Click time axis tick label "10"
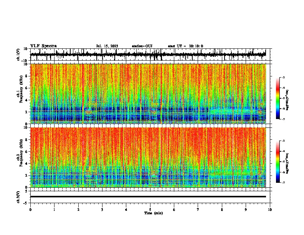The width and height of the screenshot is (304, 235). (270, 210)
